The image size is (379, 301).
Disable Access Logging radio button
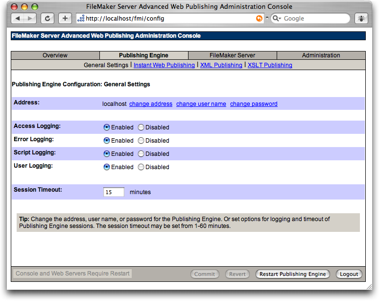tap(141, 127)
